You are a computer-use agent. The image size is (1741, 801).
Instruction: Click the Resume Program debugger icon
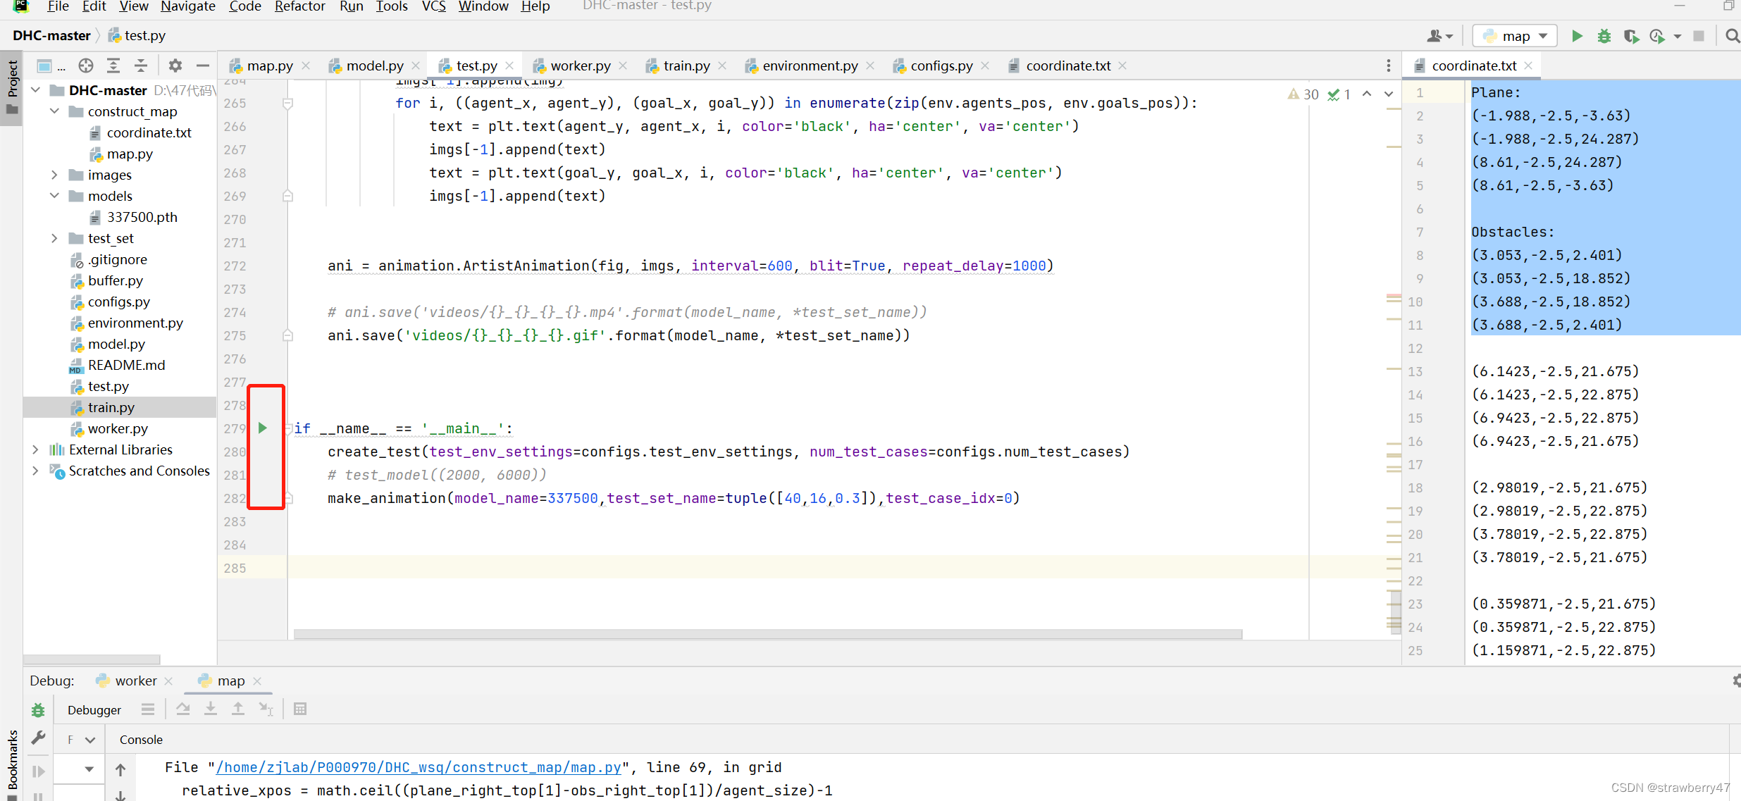(38, 771)
